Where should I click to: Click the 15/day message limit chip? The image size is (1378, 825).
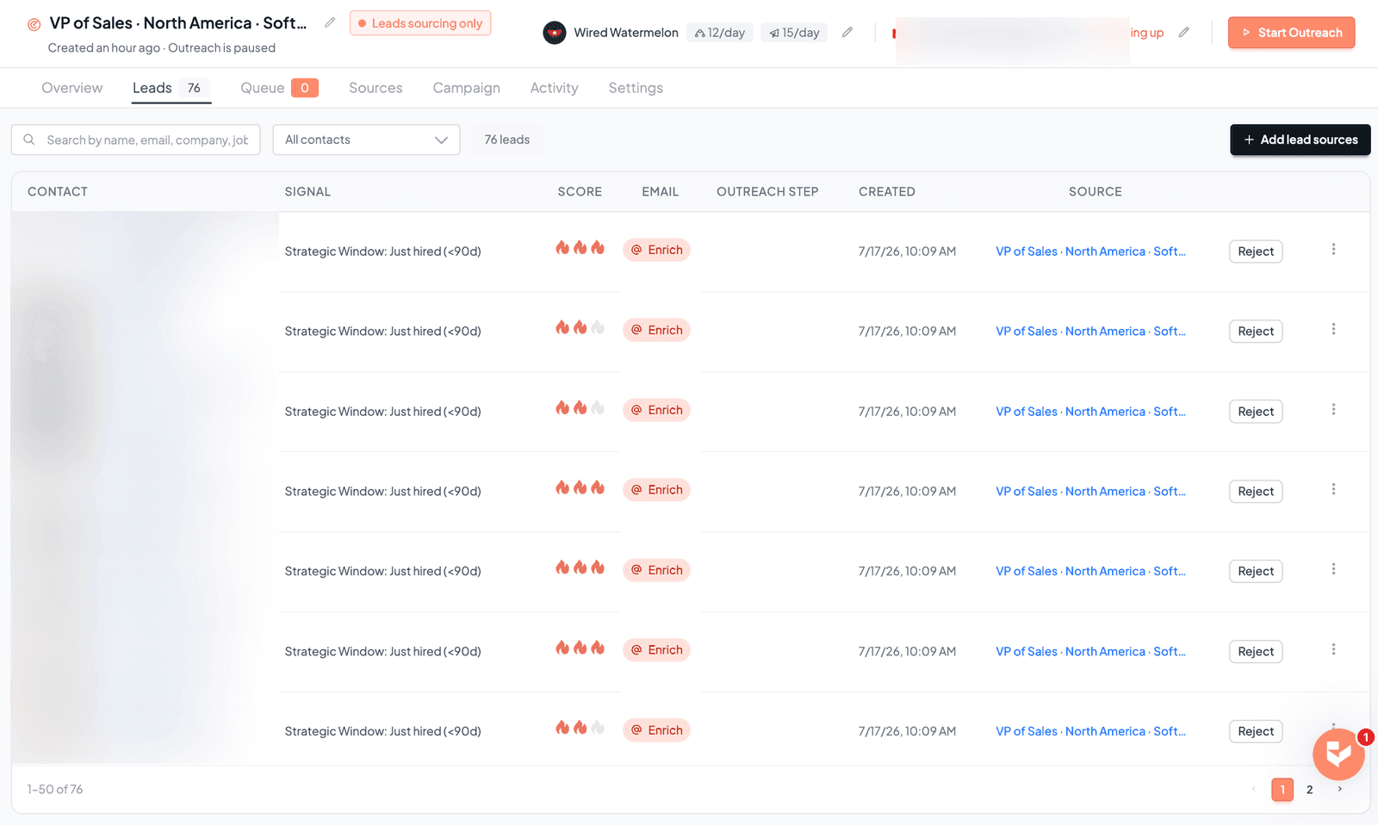(x=794, y=33)
